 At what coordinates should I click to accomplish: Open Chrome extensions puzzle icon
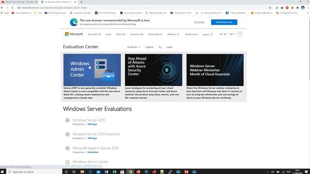(297, 8)
